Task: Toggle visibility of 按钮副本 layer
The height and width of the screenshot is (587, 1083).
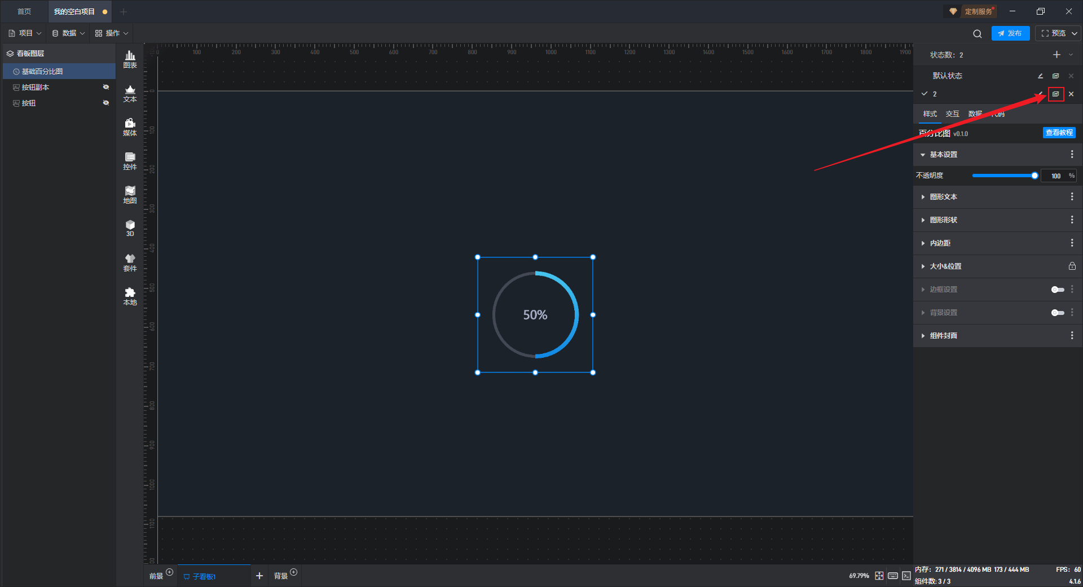Action: click(x=105, y=87)
